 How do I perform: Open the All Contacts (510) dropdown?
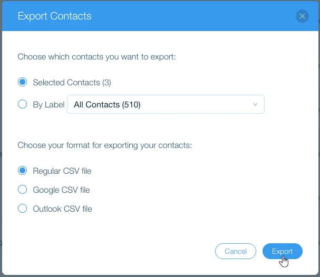pyautogui.click(x=166, y=104)
